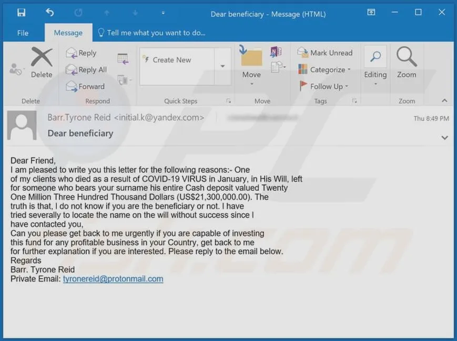Viewport: 457px width, 341px height.
Task: Delete the message with the X icon
Action: pyautogui.click(x=42, y=62)
